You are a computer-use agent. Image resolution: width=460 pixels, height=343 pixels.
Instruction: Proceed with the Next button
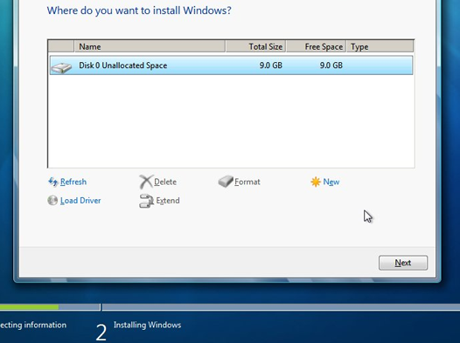[x=403, y=263]
